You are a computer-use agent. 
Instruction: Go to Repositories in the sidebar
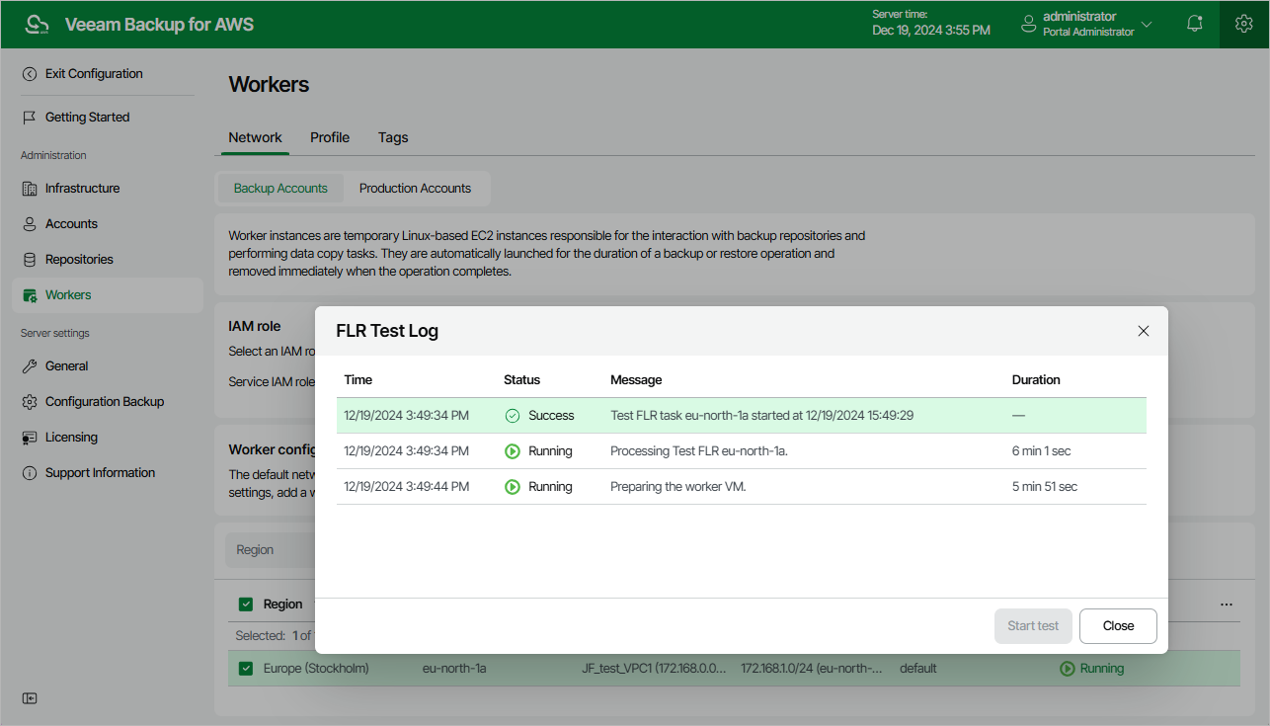79,260
